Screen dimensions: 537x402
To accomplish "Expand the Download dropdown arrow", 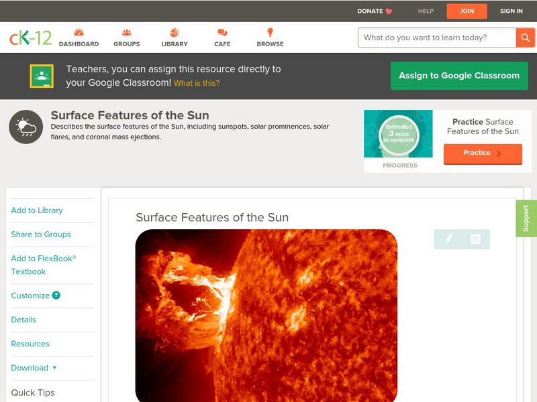I will coord(54,368).
